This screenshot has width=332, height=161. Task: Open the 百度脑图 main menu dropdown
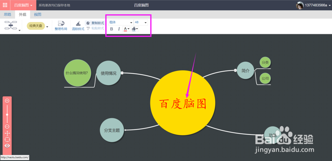pyautogui.click(x=23, y=5)
